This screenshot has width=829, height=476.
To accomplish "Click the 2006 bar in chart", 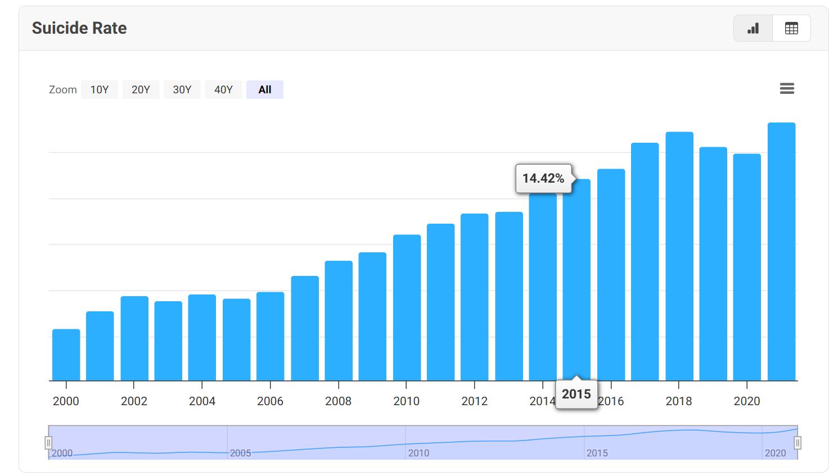I will tap(271, 337).
